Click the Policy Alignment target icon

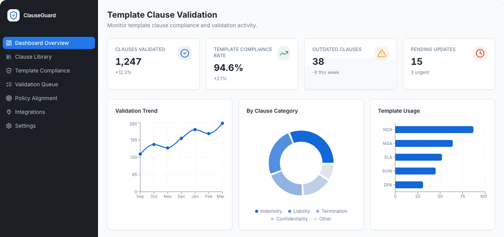click(9, 98)
